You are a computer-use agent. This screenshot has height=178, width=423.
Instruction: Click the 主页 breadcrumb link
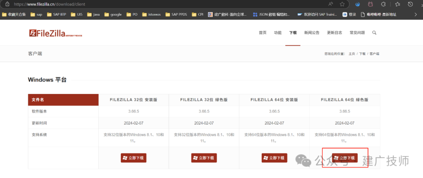point(352,54)
